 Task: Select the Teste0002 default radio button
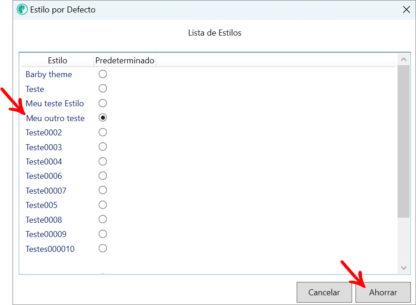pos(102,132)
